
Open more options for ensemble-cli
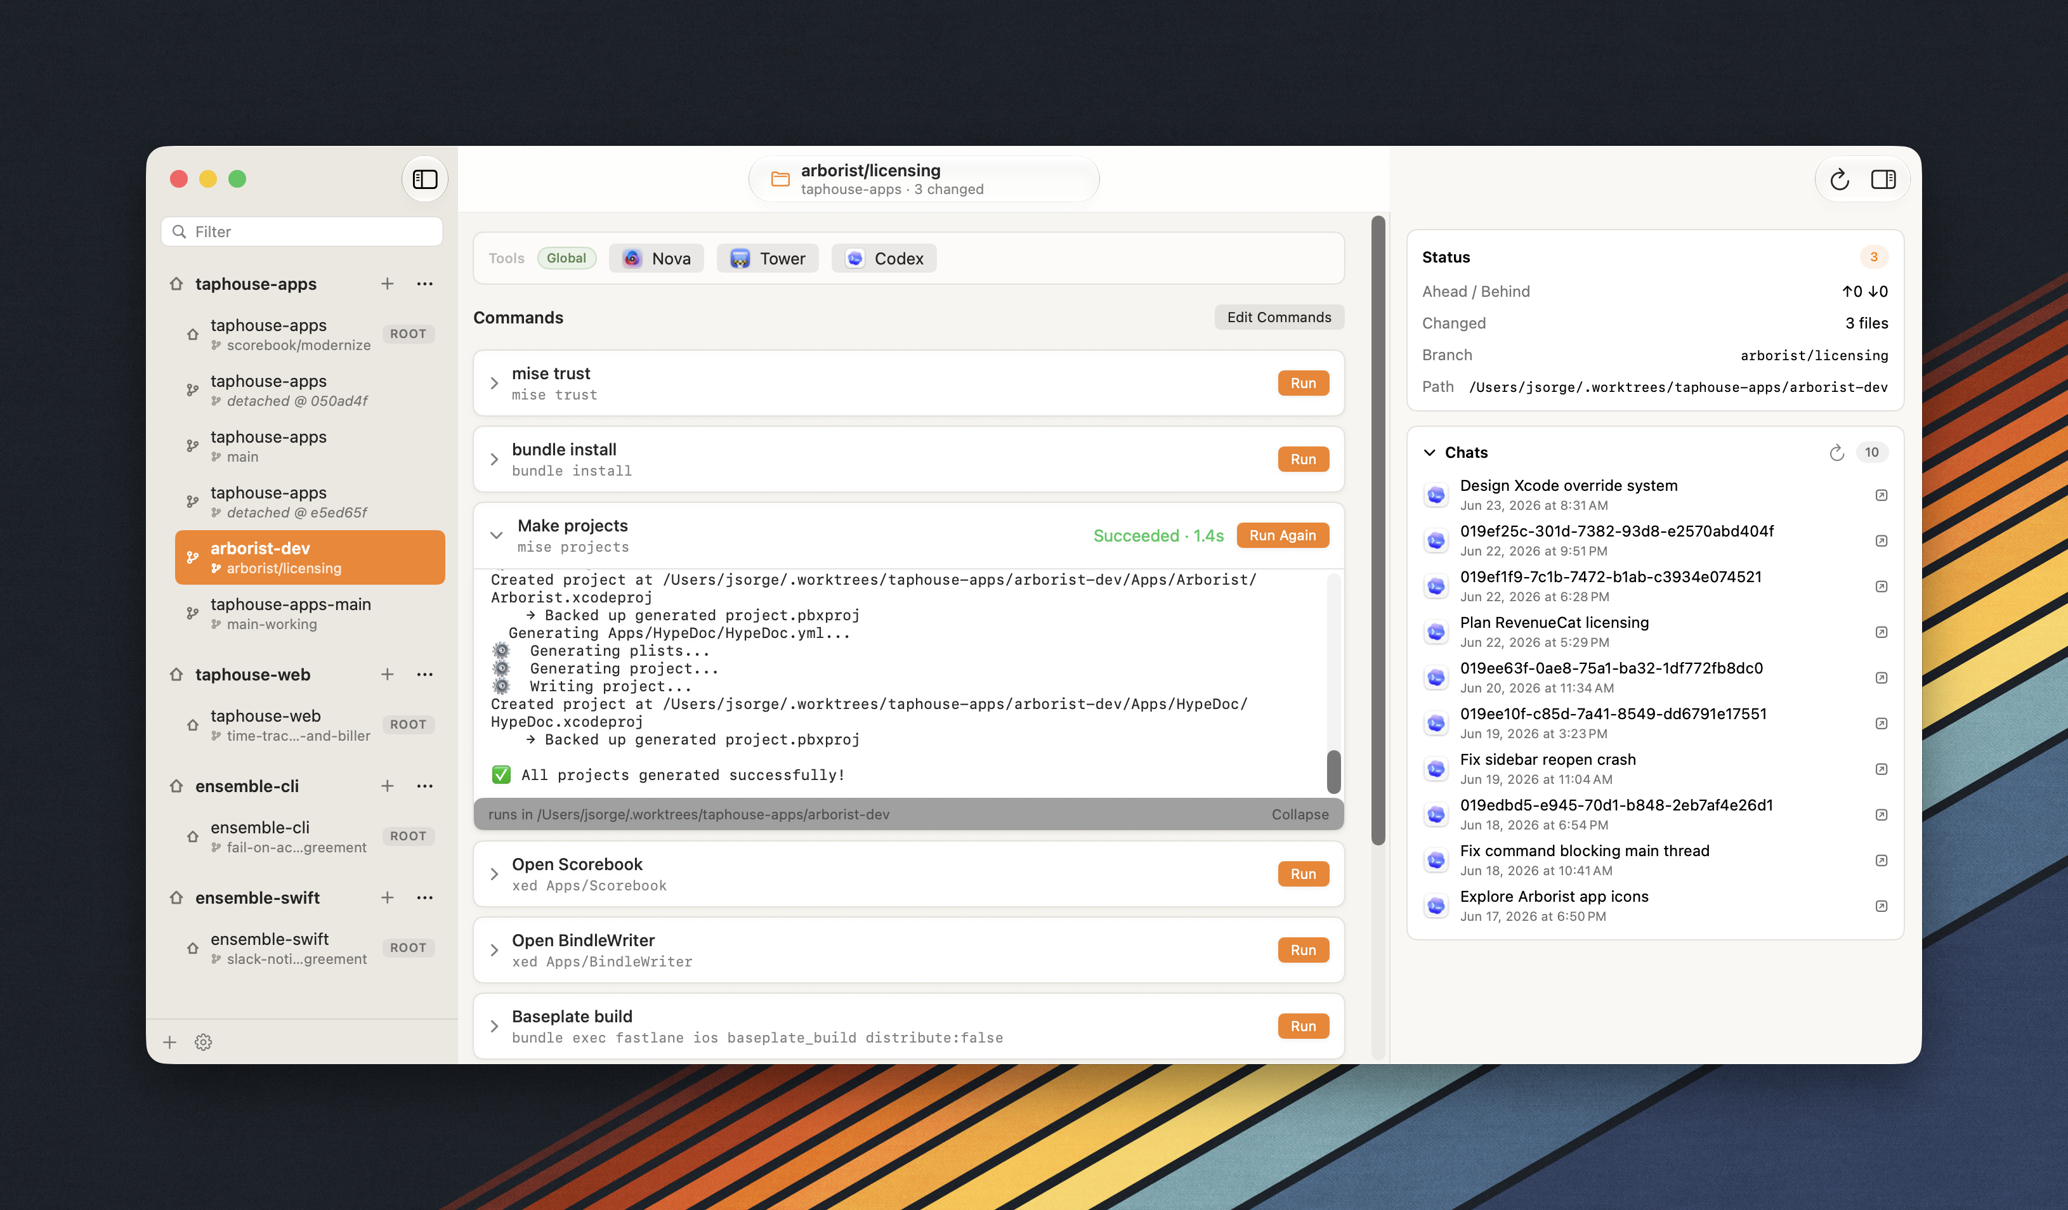coord(424,786)
